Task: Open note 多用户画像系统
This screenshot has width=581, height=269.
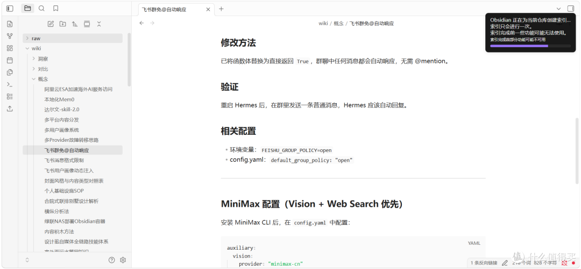Action: pyautogui.click(x=61, y=130)
